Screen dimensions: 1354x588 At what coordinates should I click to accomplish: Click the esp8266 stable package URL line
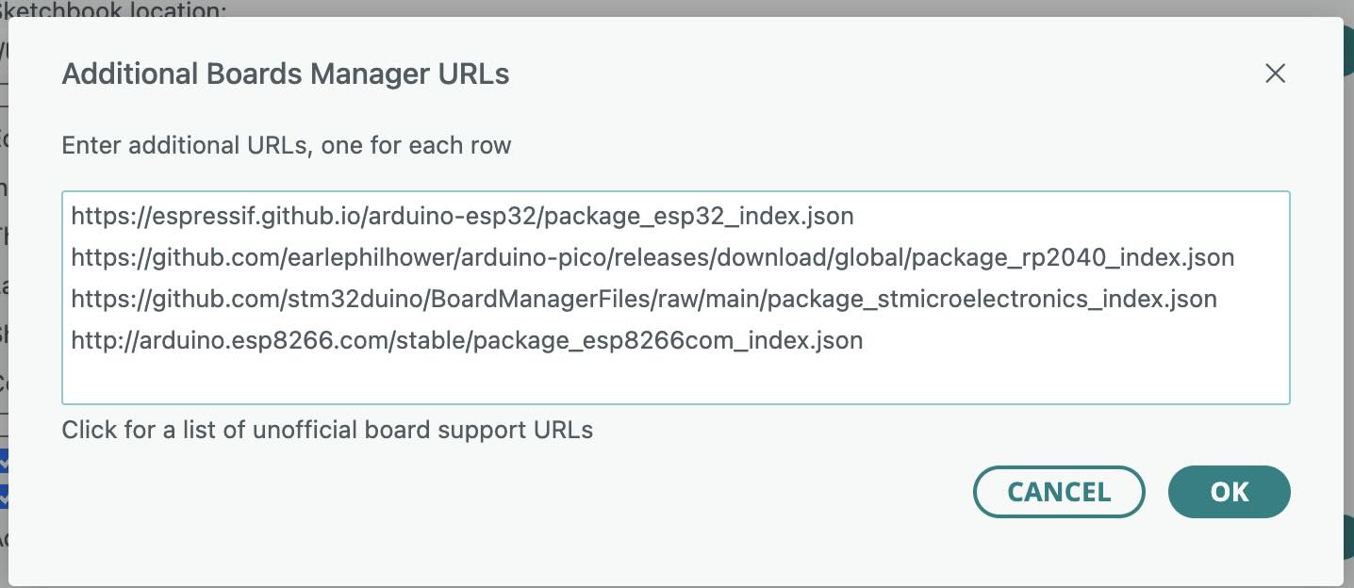tap(467, 340)
